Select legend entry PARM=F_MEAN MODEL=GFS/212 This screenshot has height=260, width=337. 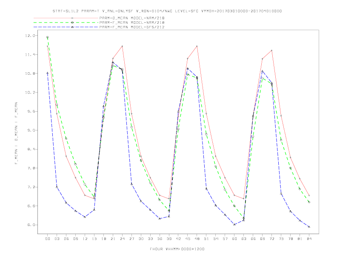click(x=132, y=27)
